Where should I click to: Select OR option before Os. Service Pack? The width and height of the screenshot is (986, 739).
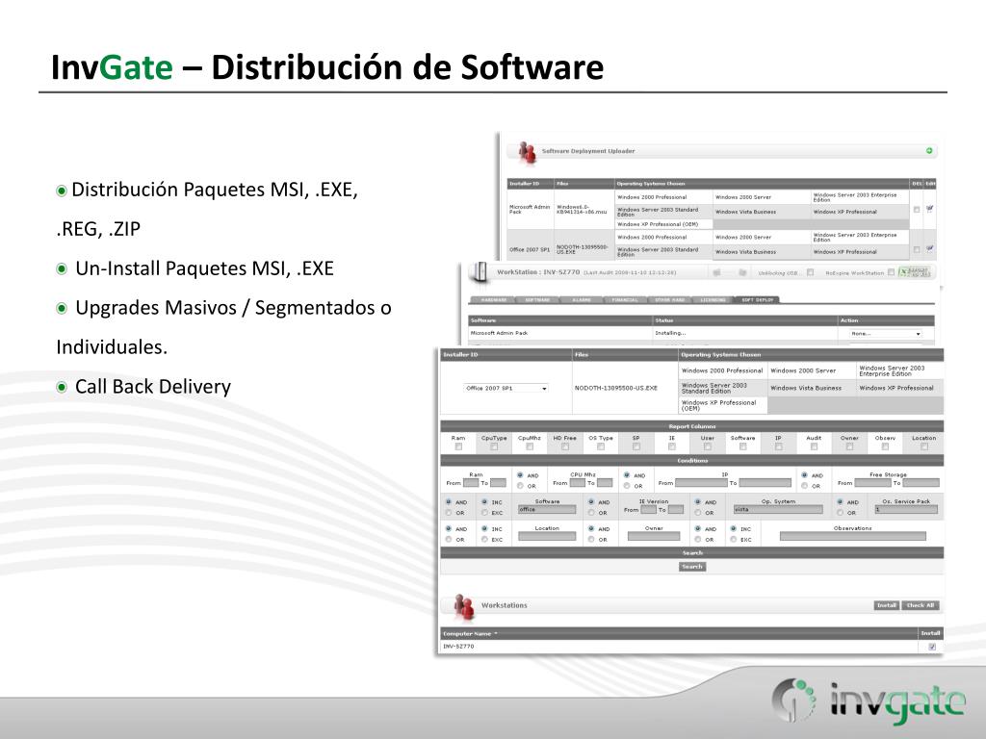840,513
